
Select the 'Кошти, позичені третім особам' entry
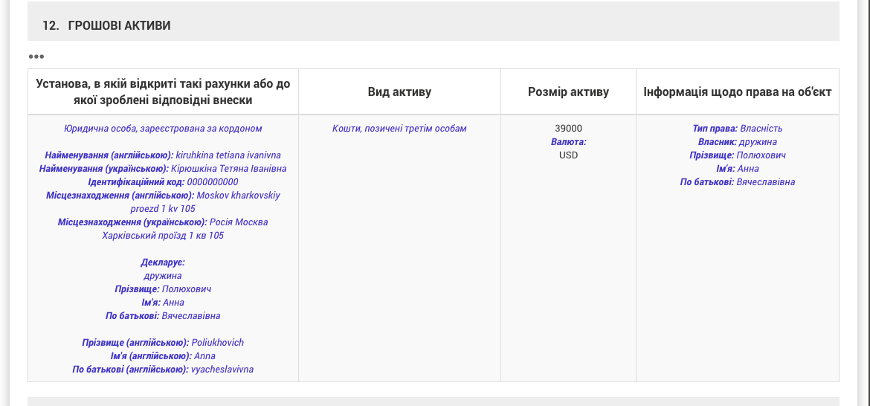tap(399, 129)
